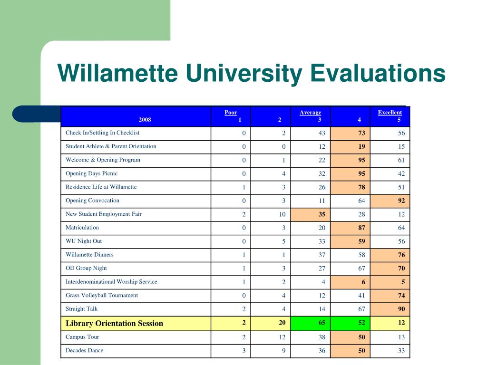Select New Student Employment Fair label
Image resolution: width=487 pixels, height=365 pixels.
coord(103,214)
